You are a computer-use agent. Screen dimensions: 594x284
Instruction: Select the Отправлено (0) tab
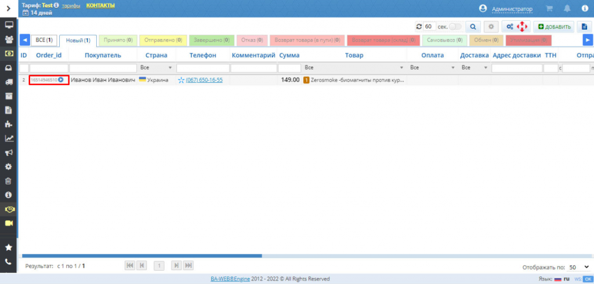click(163, 40)
